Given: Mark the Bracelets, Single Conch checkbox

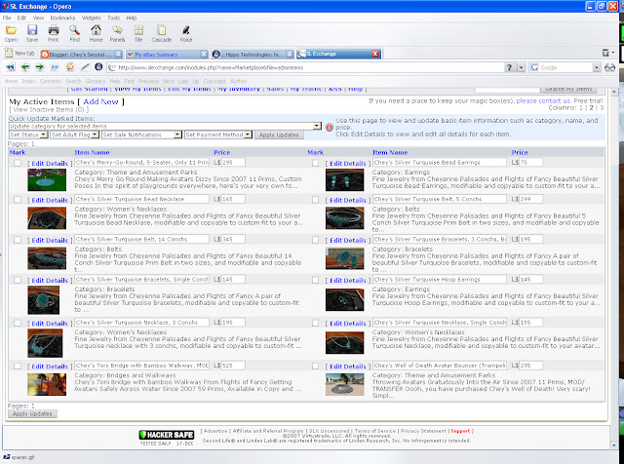Looking at the screenshot, I should coord(18,280).
